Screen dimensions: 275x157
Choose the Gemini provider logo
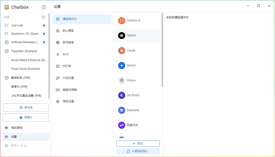(122, 66)
